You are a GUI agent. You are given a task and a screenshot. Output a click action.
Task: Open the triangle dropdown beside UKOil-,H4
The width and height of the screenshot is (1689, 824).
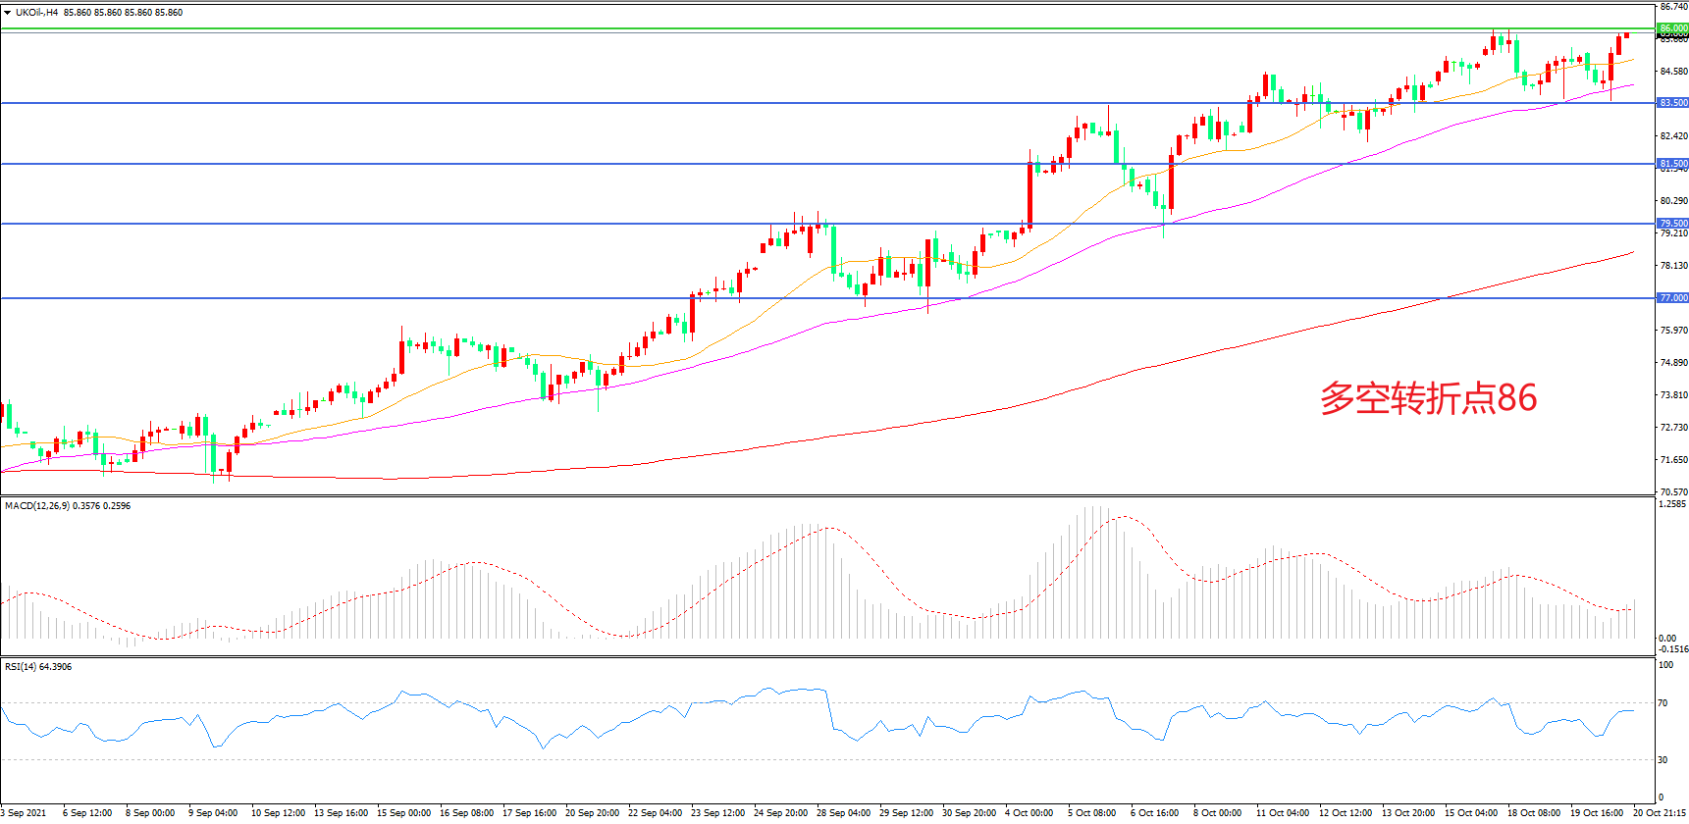point(7,13)
